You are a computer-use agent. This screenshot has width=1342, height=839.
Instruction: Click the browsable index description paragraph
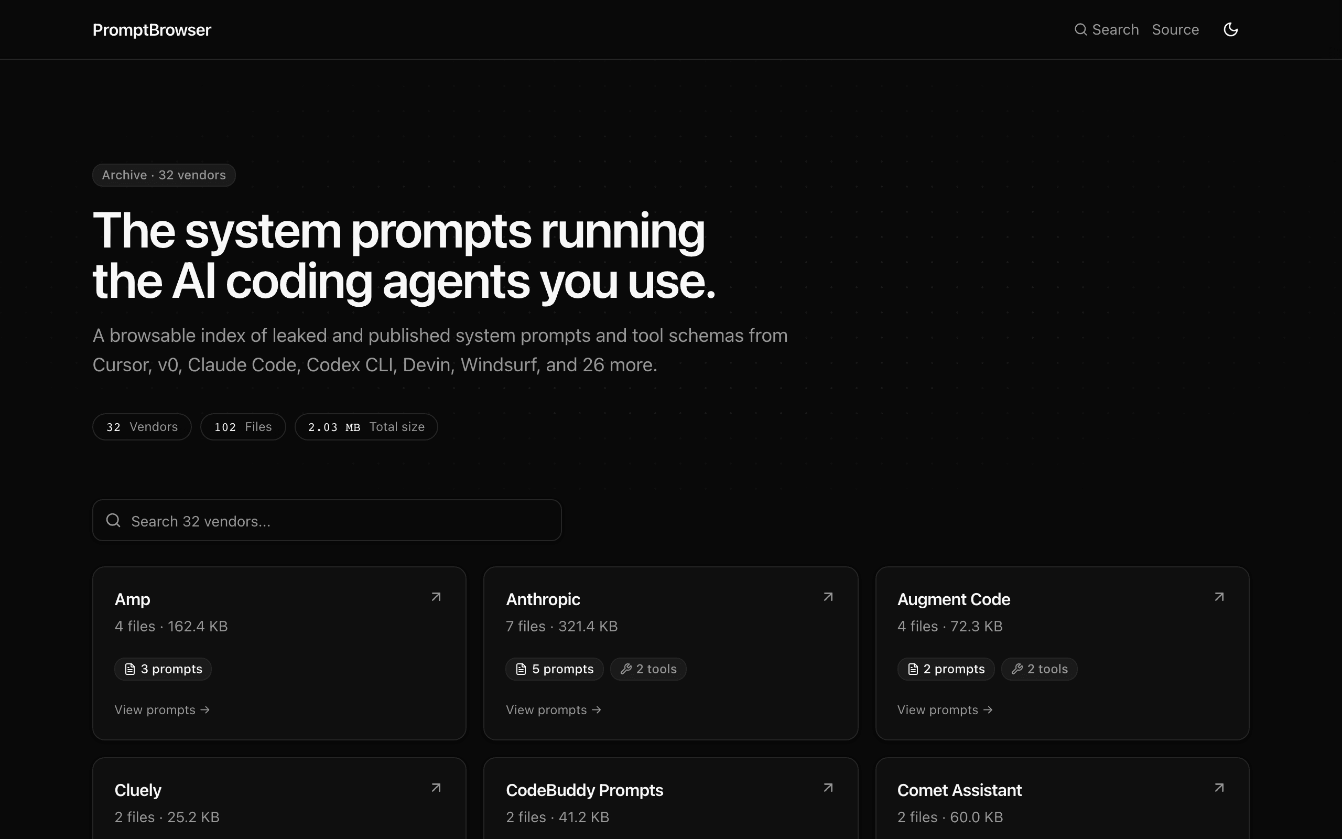(x=440, y=350)
